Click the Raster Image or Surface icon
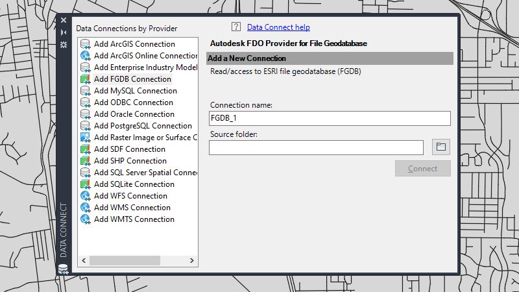This screenshot has height=292, width=519. (86, 138)
